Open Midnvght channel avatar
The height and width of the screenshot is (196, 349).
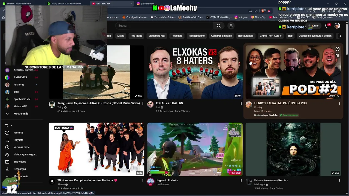(x=249, y=182)
